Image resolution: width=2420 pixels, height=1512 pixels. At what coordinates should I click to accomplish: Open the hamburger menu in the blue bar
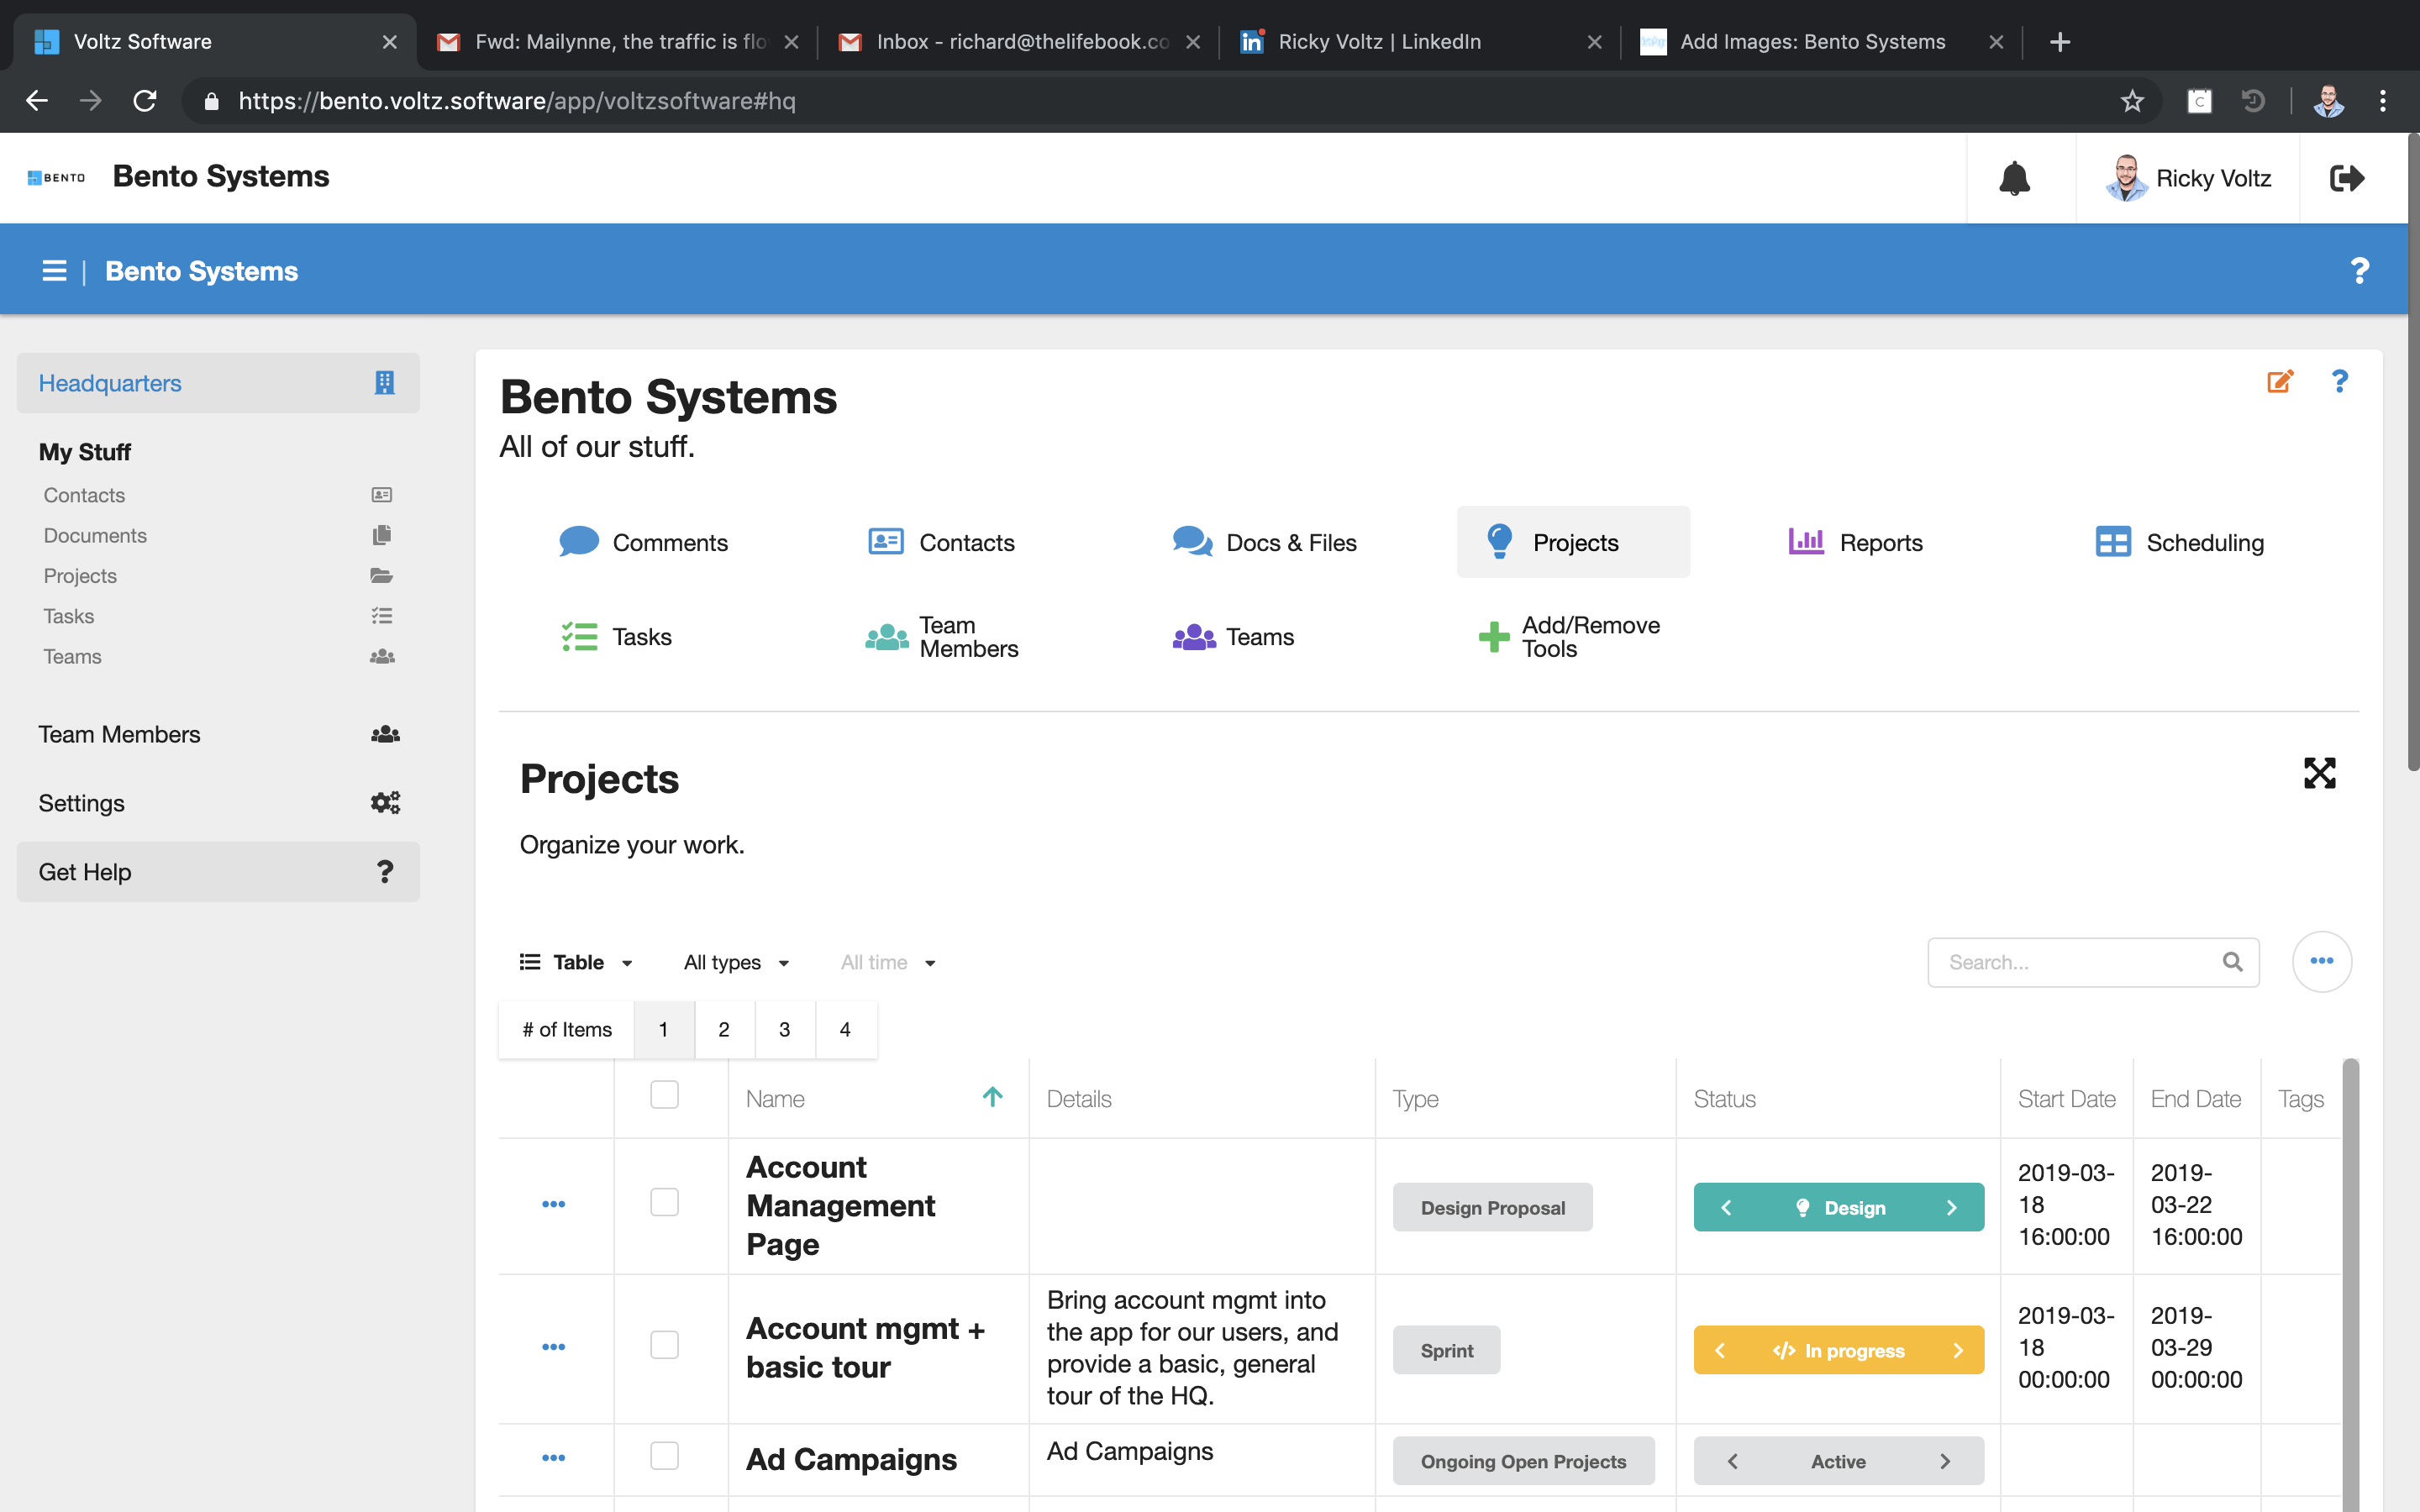[54, 271]
